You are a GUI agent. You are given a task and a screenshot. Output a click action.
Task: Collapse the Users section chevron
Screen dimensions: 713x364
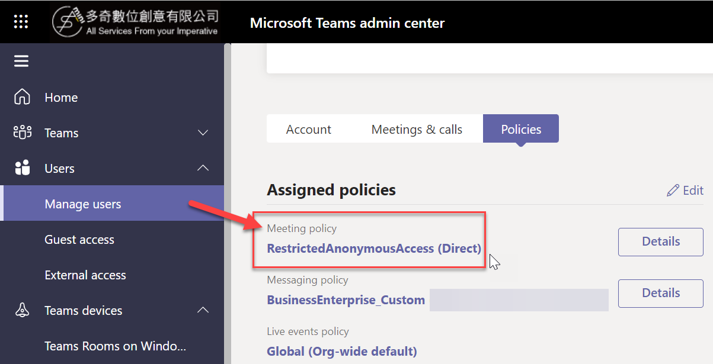[203, 168]
